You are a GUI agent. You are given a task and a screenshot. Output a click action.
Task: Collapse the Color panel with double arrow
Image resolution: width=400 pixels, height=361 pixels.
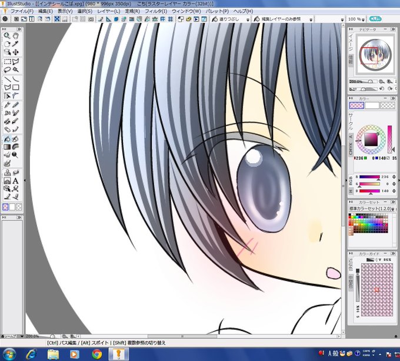(x=393, y=98)
